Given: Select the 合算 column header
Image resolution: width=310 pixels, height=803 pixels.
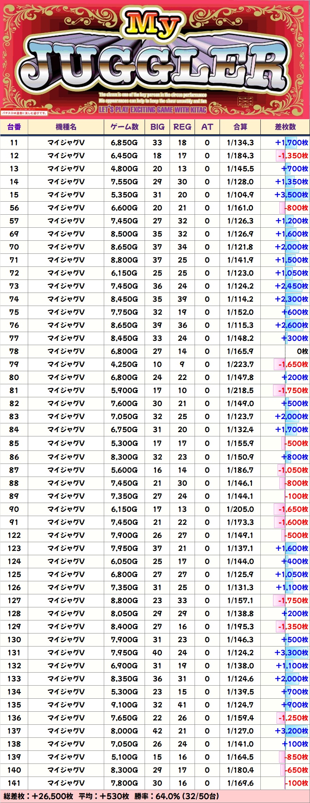Looking at the screenshot, I should [x=240, y=127].
